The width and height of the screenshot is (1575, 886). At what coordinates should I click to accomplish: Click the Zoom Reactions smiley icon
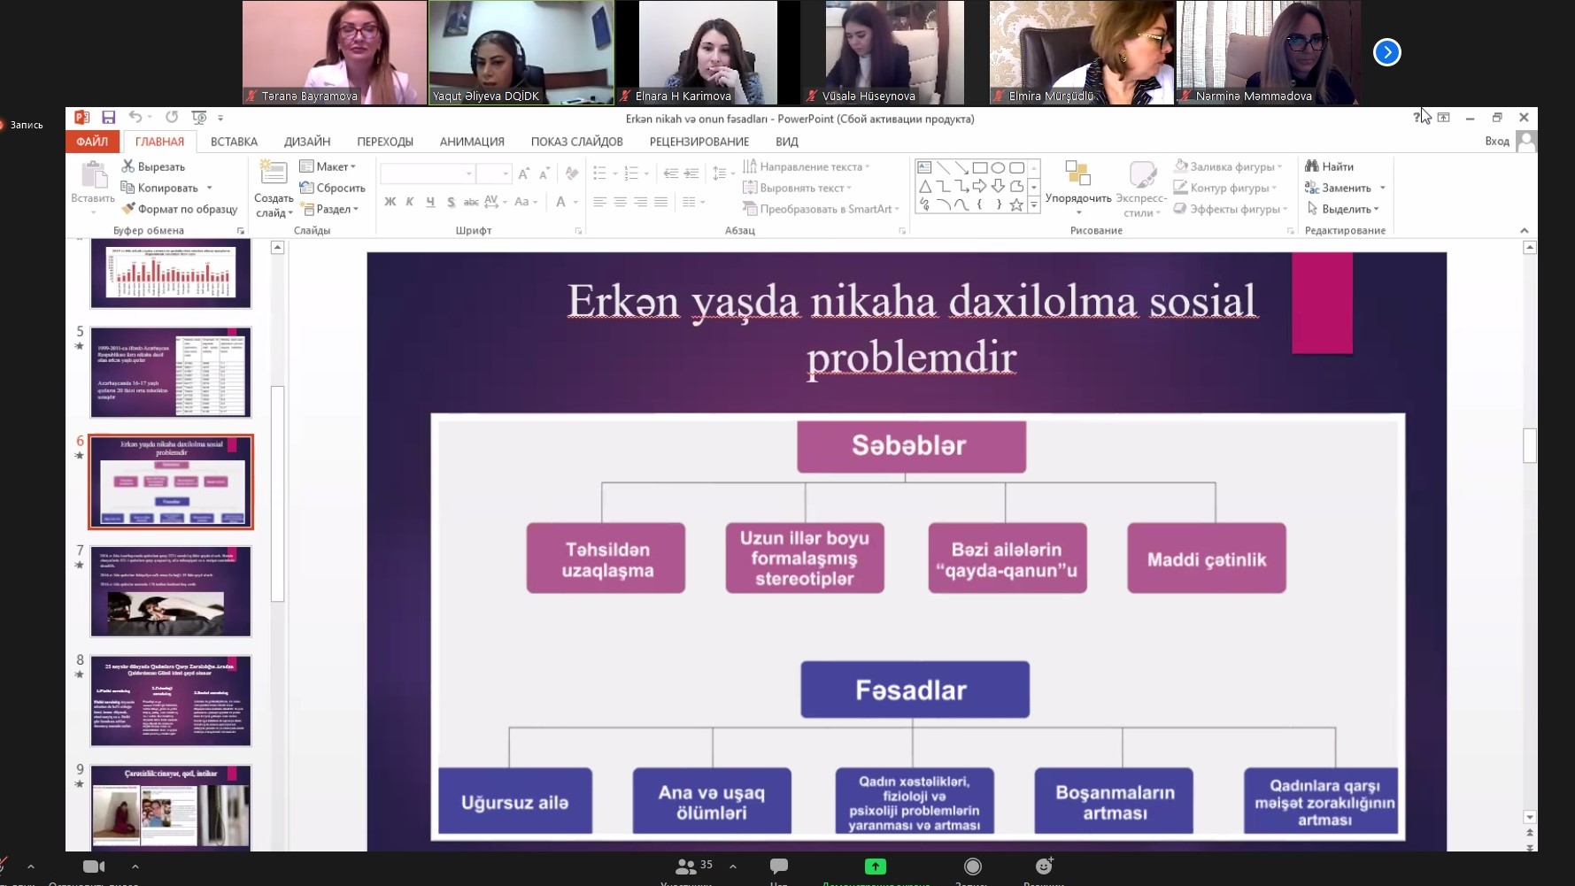click(1044, 867)
